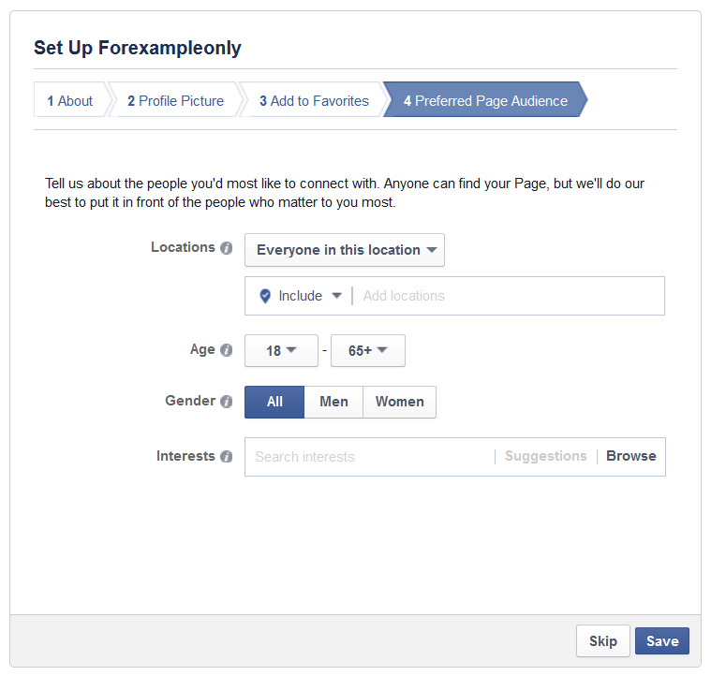Open the maximum age 65+ dropdown

(367, 351)
